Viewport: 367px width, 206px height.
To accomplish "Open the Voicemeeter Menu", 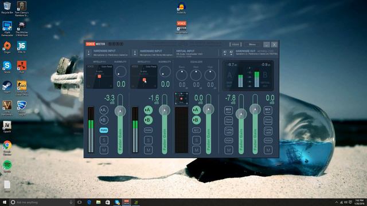I will coord(252,45).
